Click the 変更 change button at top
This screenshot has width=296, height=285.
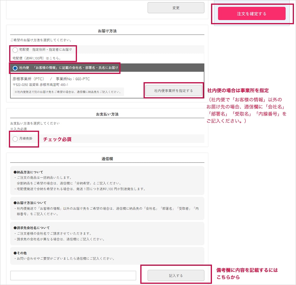176,8
